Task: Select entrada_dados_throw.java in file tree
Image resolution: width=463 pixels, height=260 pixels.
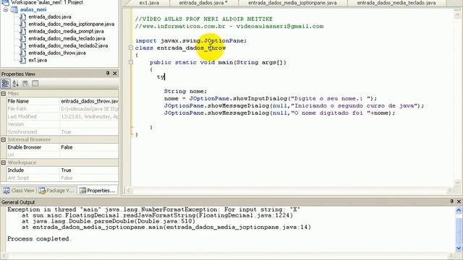Action: (57, 53)
